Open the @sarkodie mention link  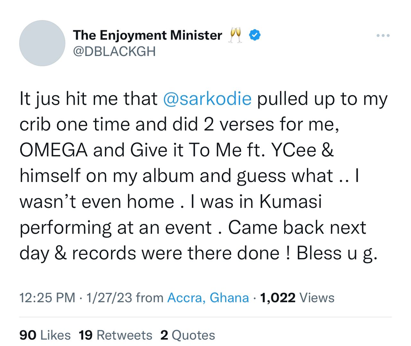pyautogui.click(x=207, y=99)
